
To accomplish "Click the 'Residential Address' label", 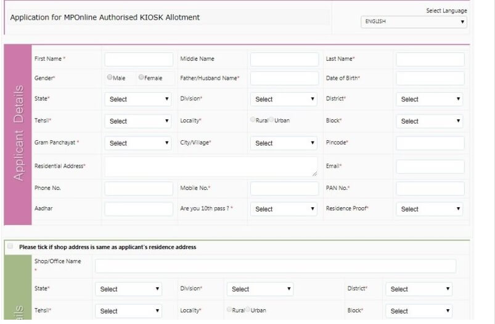I will (60, 166).
